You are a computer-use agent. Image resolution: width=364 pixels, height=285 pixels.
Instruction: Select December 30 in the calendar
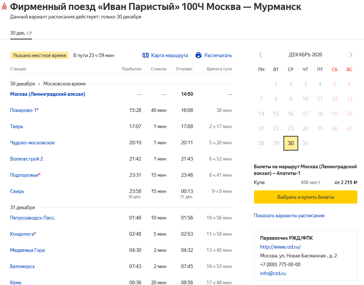[290, 143]
